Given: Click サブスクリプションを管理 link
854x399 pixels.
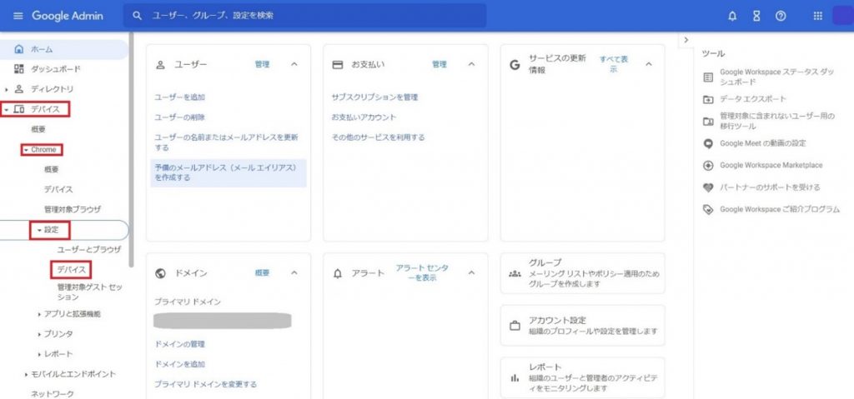Looking at the screenshot, I should (x=374, y=97).
